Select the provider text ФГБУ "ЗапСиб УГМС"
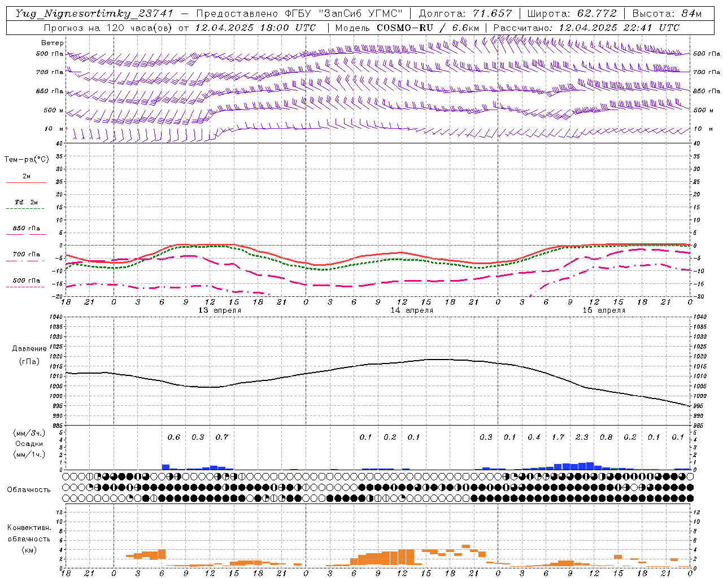Viewport: 723px width, 578px height. coord(343,14)
